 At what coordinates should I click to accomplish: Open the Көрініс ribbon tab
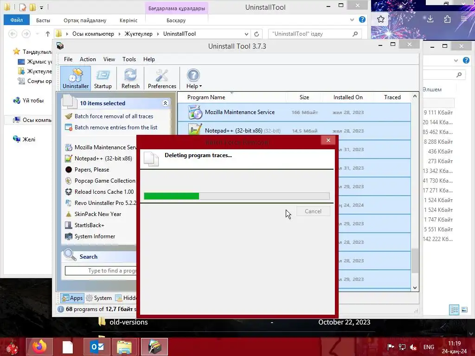click(x=128, y=20)
